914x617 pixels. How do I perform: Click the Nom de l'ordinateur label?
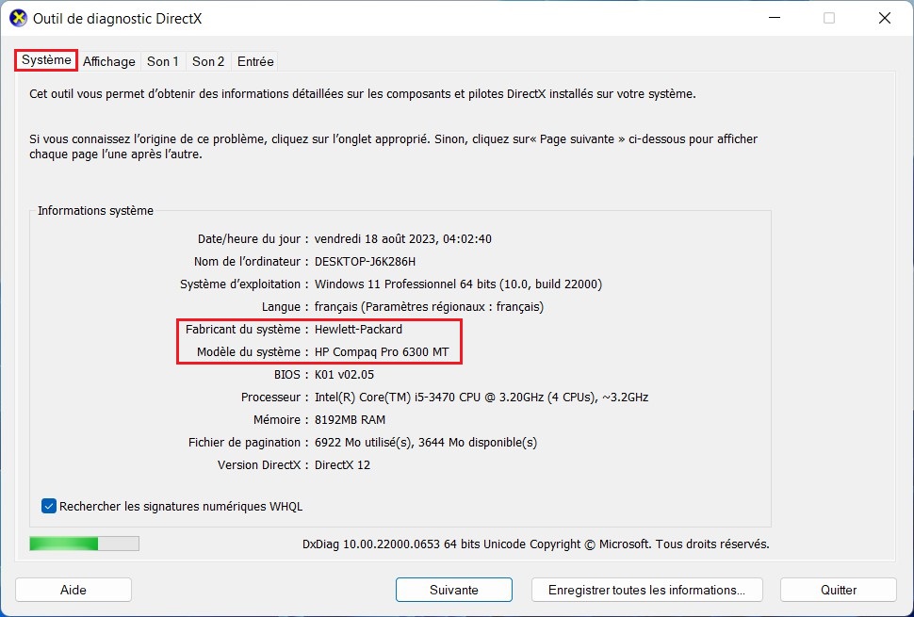pyautogui.click(x=252, y=262)
